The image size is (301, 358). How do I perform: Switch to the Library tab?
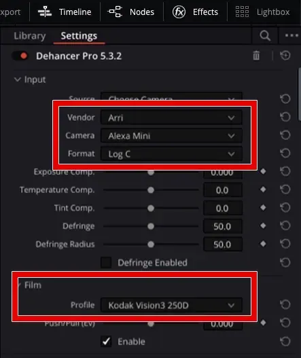click(30, 36)
